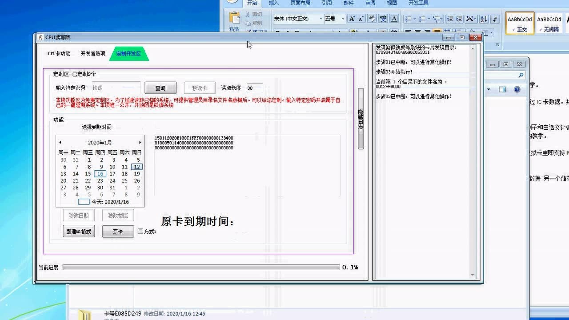The width and height of the screenshot is (569, 320).
Task: Click log line 步骤03开始执行
Action: (394, 72)
